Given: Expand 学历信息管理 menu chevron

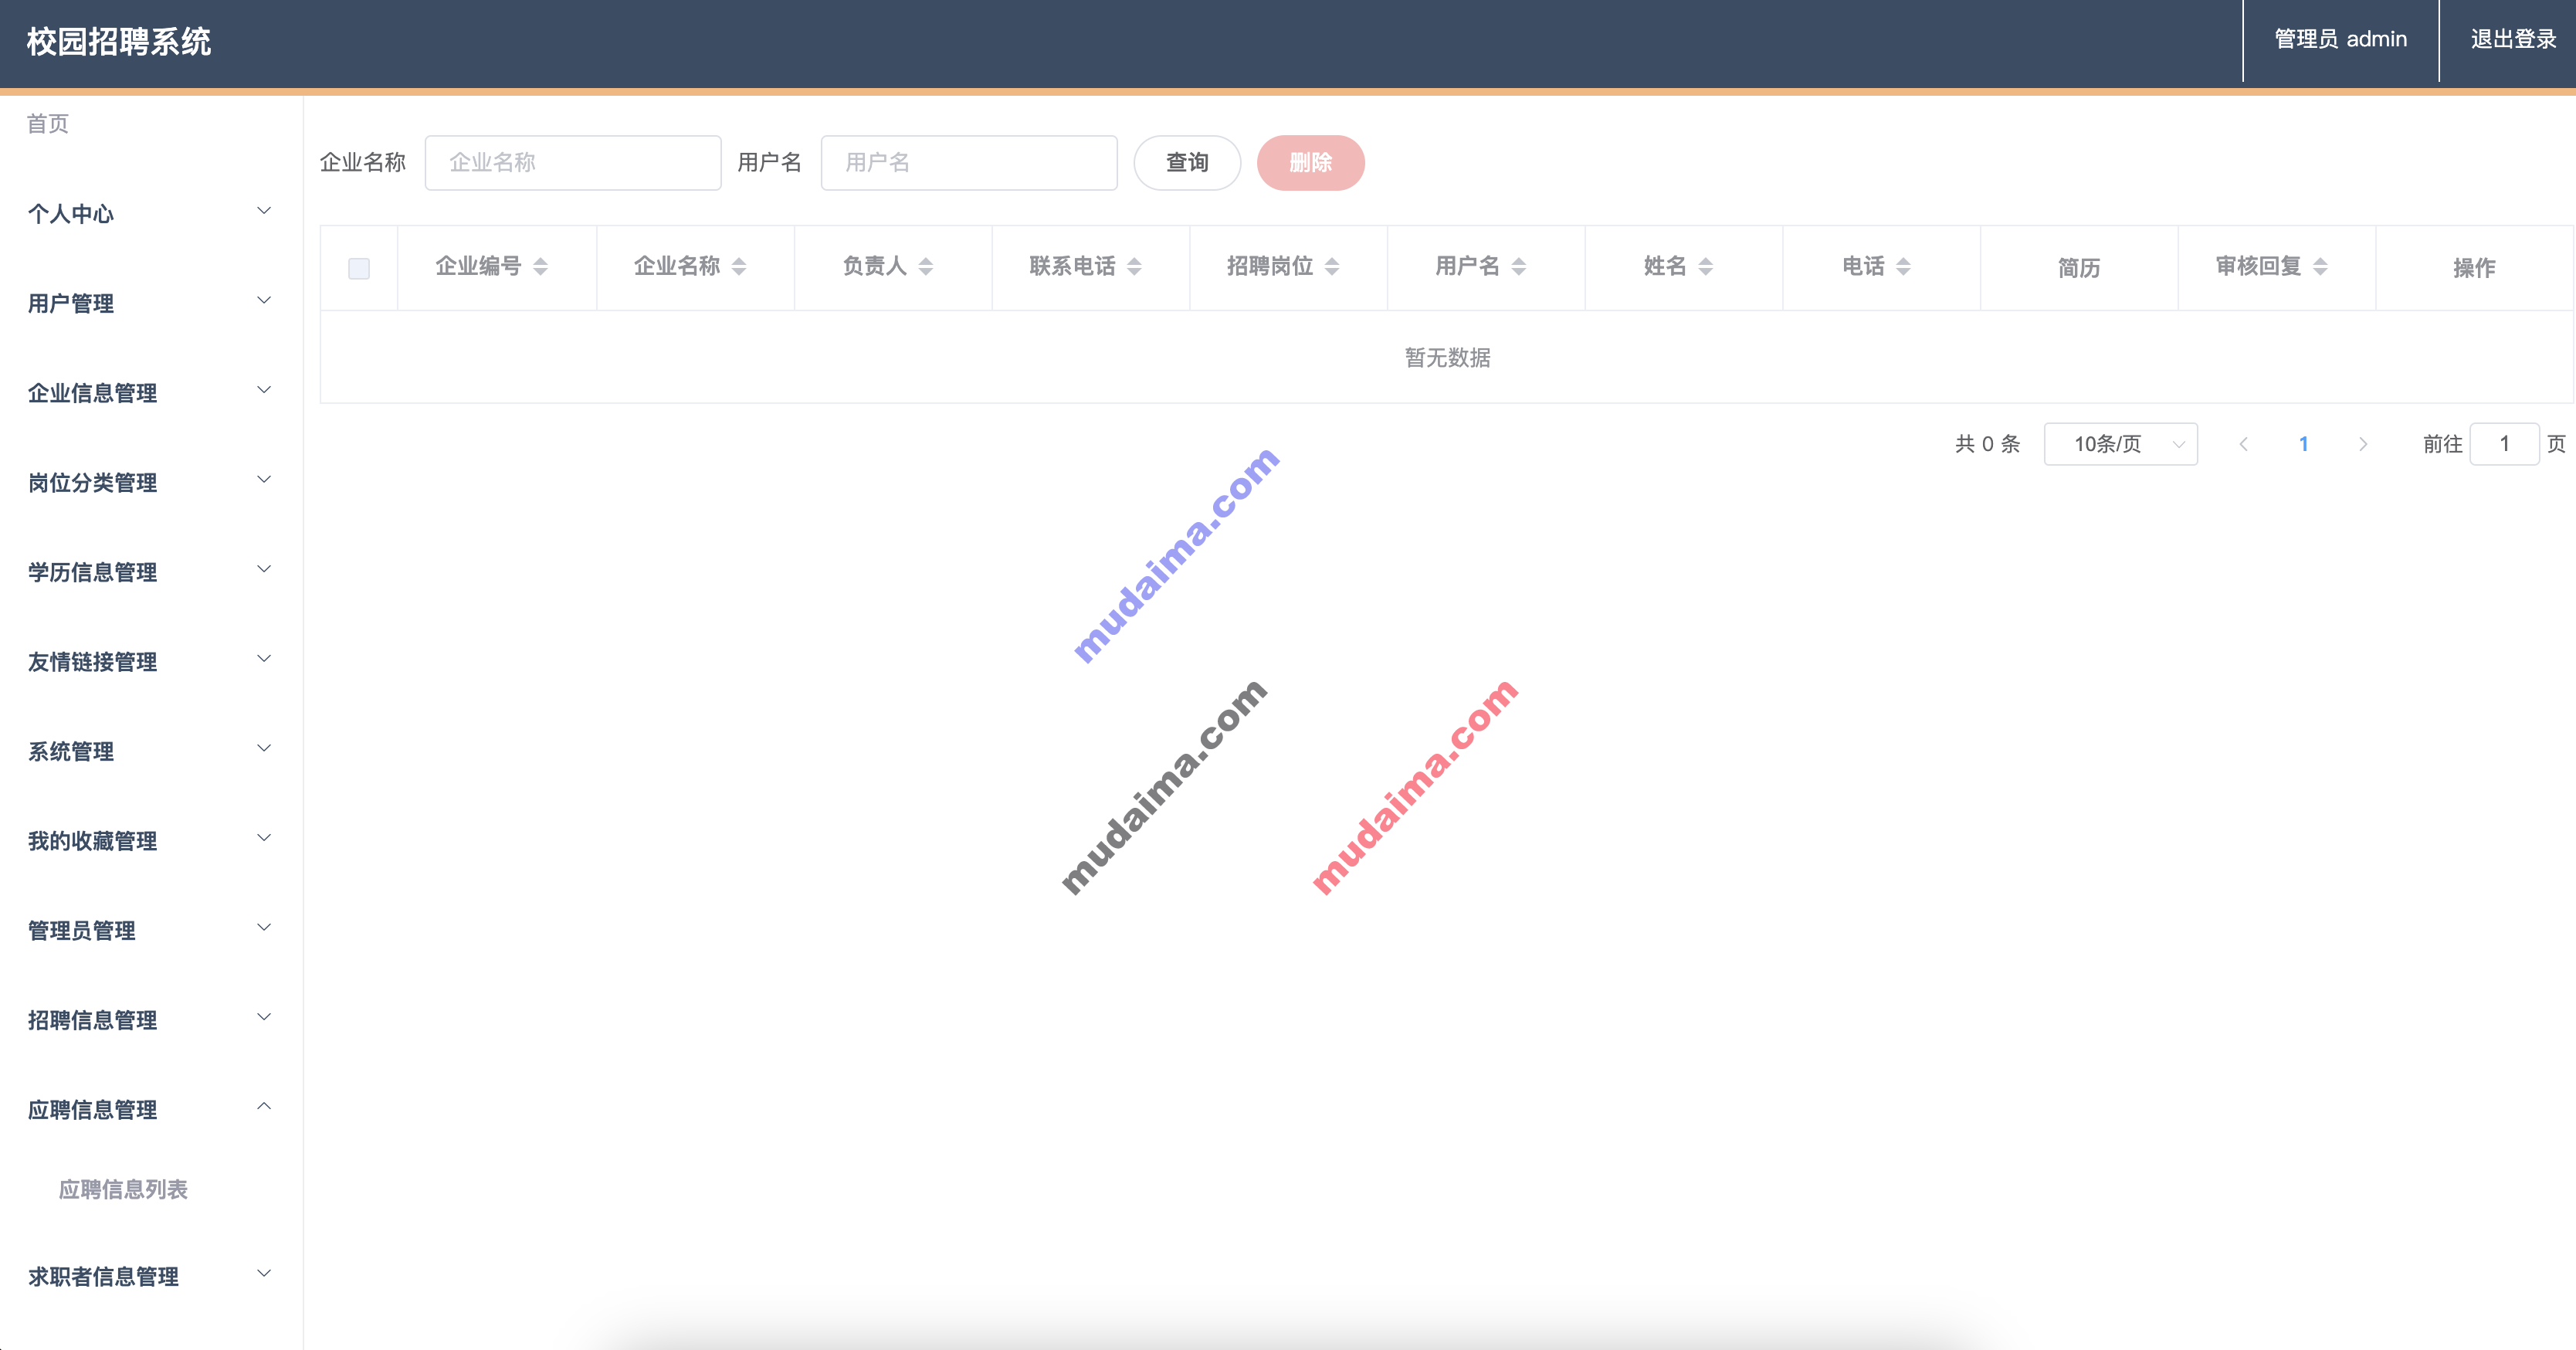Looking at the screenshot, I should pos(264,570).
